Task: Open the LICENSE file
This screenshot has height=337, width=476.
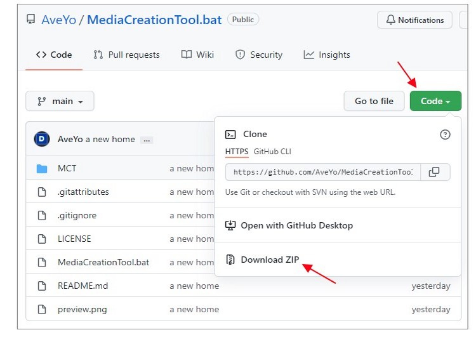Action: (x=74, y=239)
